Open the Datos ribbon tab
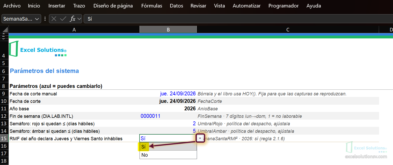This screenshot has width=393, height=165. 176,6
